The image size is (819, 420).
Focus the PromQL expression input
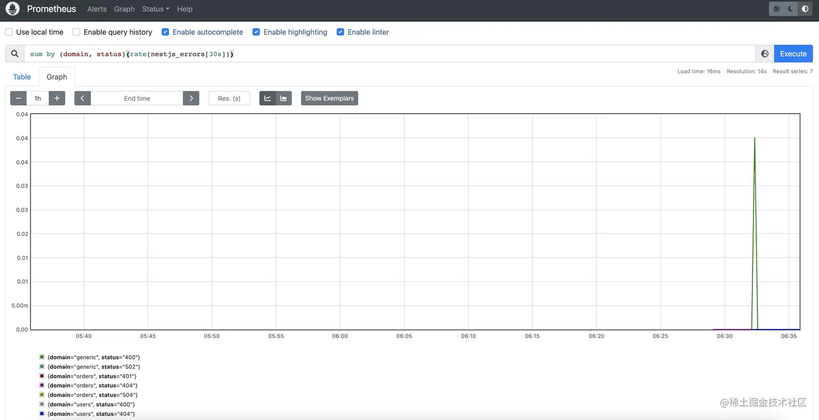point(389,54)
